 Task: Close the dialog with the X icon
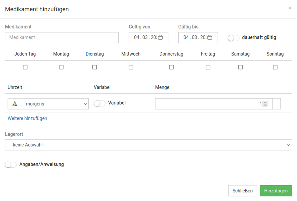tap(290, 8)
